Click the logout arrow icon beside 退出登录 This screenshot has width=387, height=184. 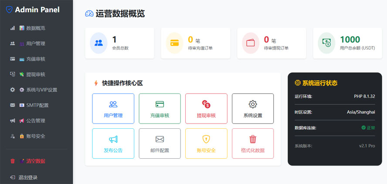[12, 177]
